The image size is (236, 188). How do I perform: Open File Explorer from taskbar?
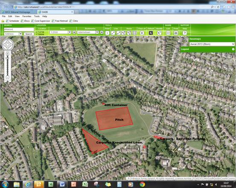(17, 185)
